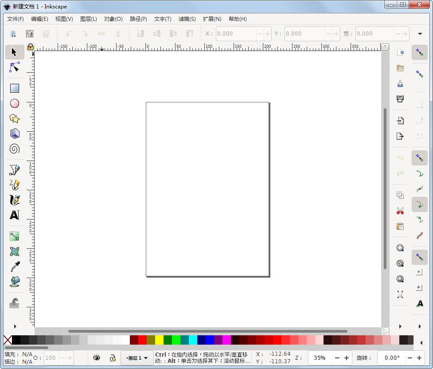The image size is (433, 369).
Task: Select the Spiral tool
Action: click(14, 148)
